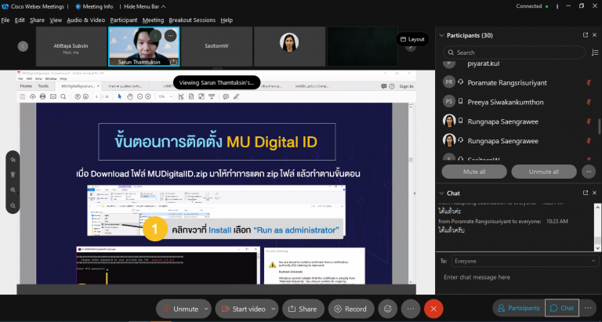Click find magnifier in shared Acrobat toolbar
602x322 pixels.
[63, 96]
